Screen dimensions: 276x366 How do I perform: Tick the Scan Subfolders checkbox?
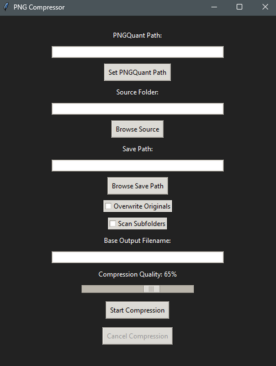click(113, 223)
